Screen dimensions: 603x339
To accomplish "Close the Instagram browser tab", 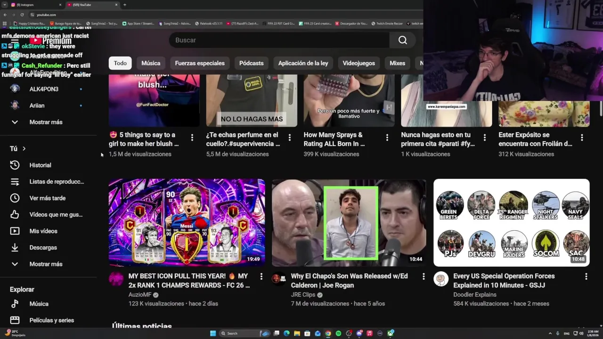I will [60, 5].
